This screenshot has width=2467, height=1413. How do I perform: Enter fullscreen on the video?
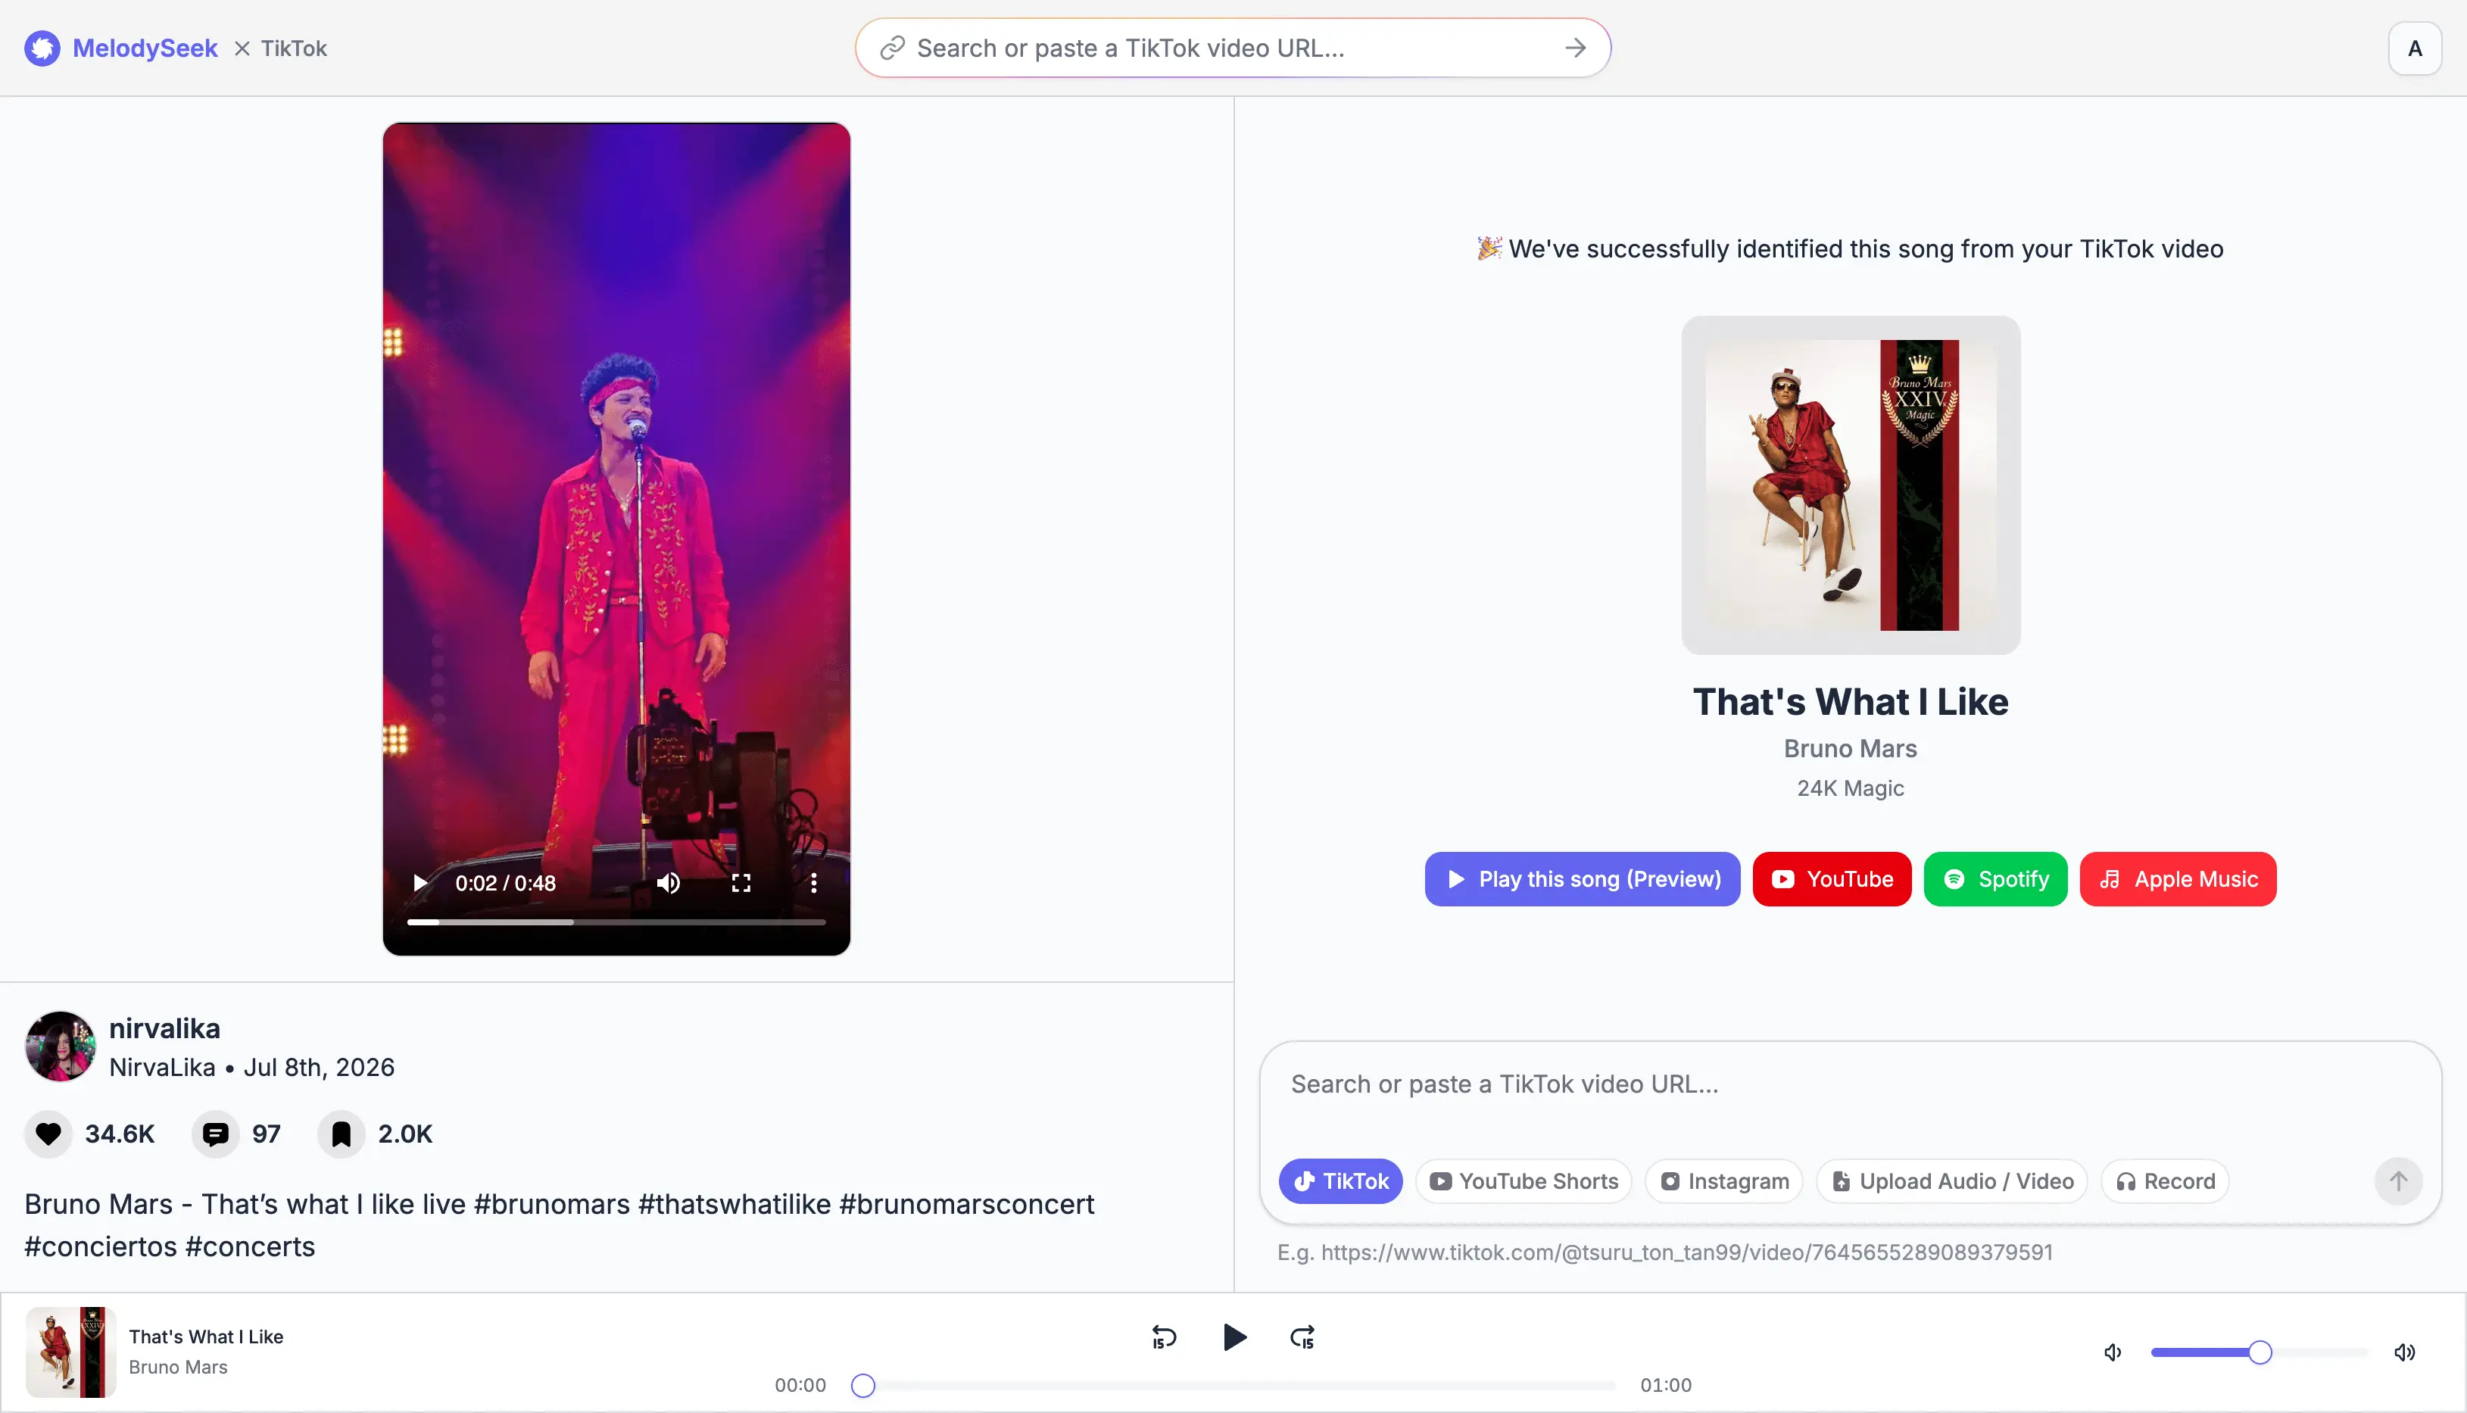coord(741,883)
